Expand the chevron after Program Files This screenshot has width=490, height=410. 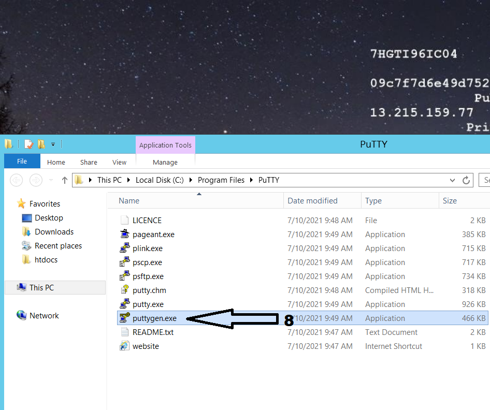pos(251,180)
